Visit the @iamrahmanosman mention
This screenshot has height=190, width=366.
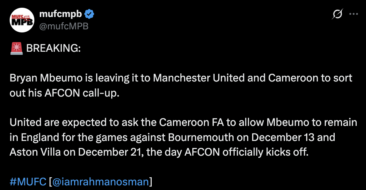coord(100,182)
